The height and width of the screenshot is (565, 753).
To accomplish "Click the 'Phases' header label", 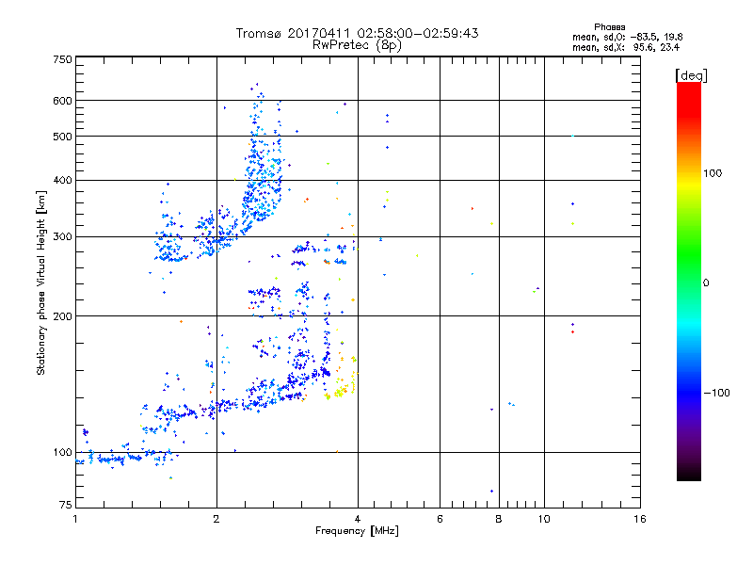I will click(609, 27).
